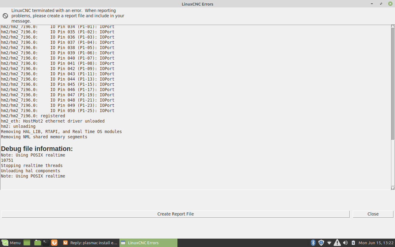
Task: Launch Firefox from the taskbar launcher
Action: pyautogui.click(x=54, y=243)
